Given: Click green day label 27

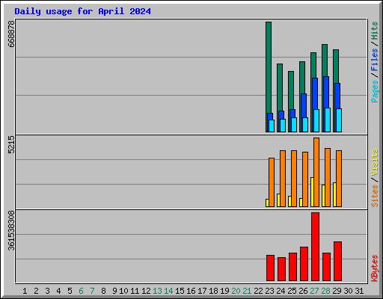Looking at the screenshot, I should coord(314,291).
